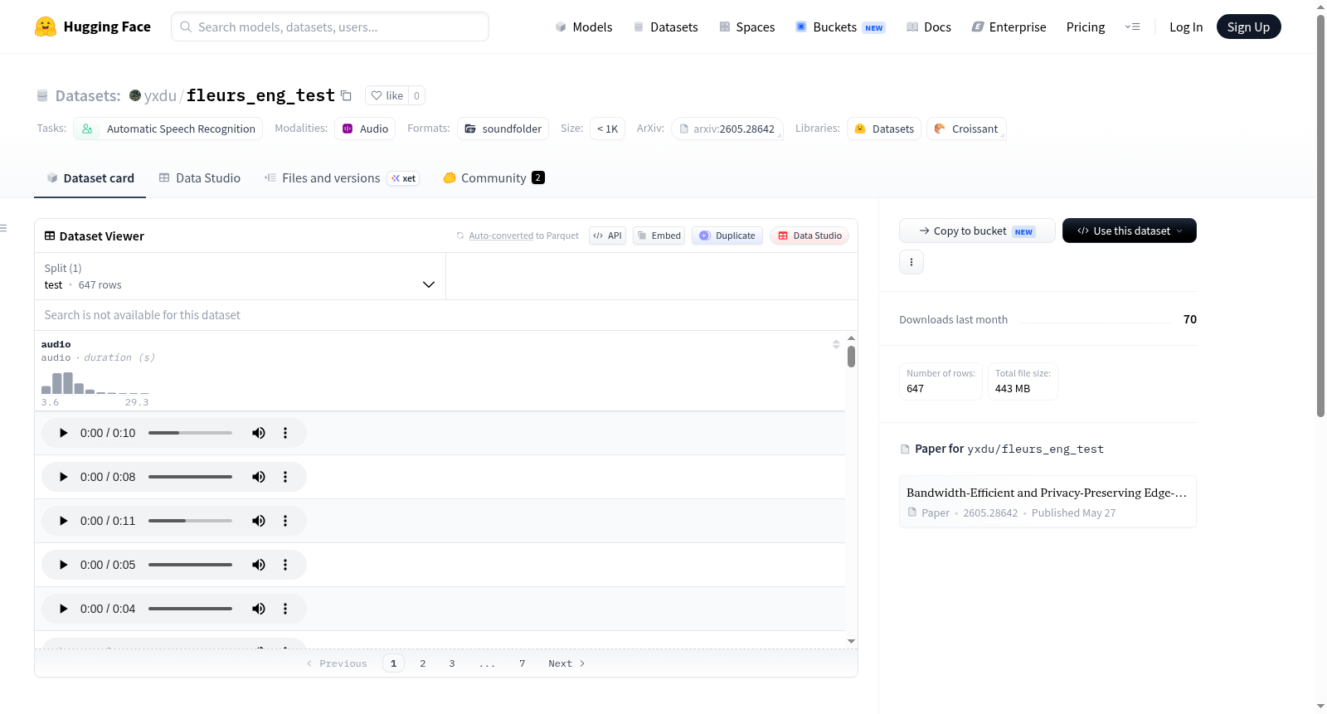Image resolution: width=1327 pixels, height=714 pixels.
Task: Click the Duplicate button
Action: (x=727, y=236)
